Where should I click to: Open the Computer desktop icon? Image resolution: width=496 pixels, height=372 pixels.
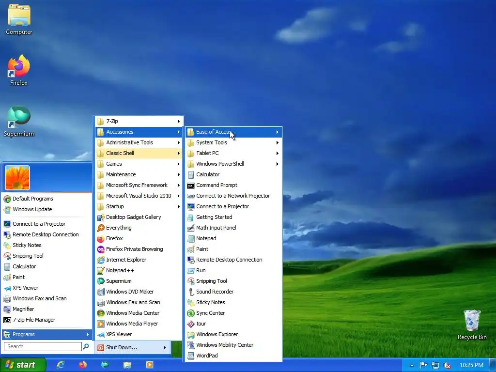pyautogui.click(x=19, y=19)
